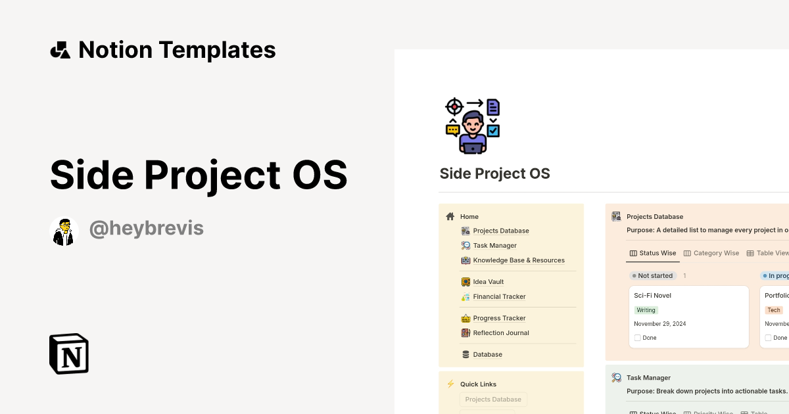The width and height of the screenshot is (789, 414).
Task: Click the @heybrevis profile link
Action: tap(146, 227)
